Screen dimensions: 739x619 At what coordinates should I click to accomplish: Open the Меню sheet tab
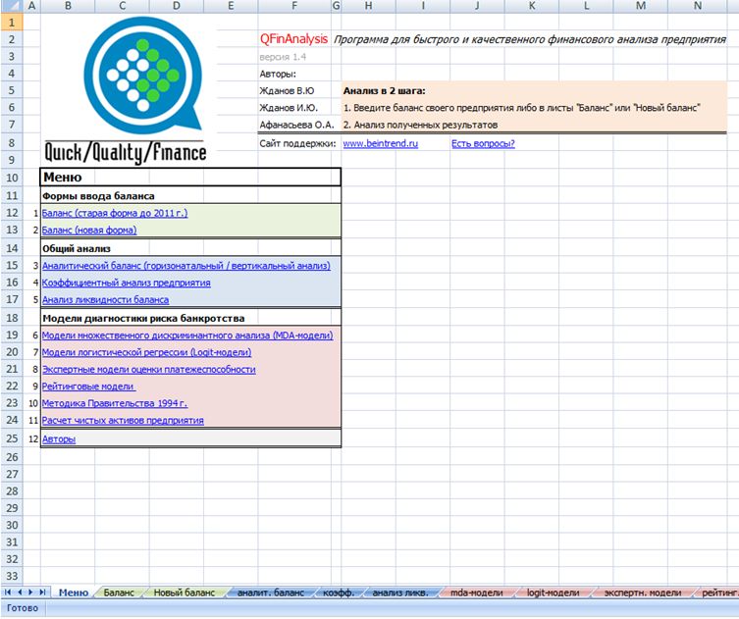[73, 593]
